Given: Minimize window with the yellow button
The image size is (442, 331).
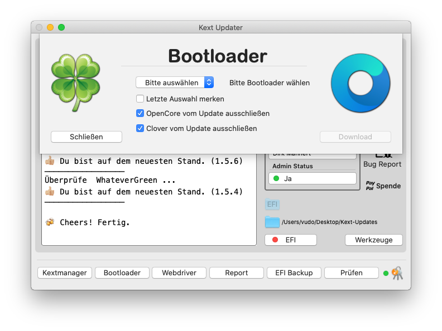Looking at the screenshot, I should 50,27.
